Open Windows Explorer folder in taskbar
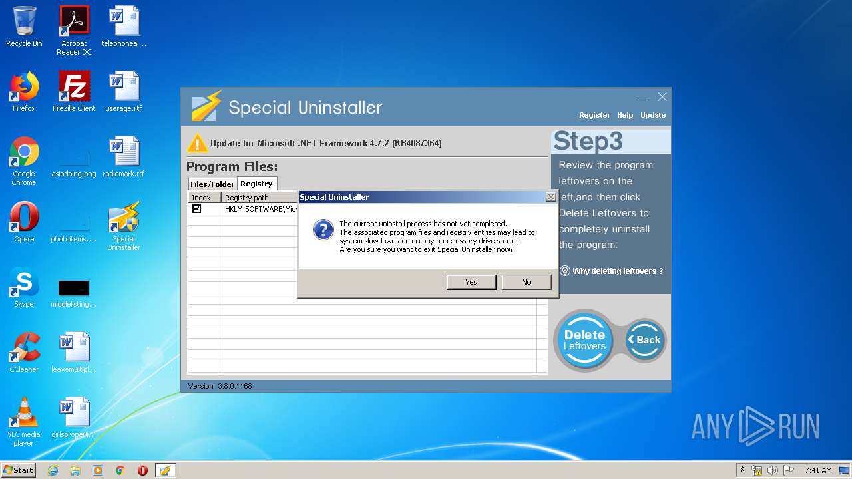Screen dimensions: 852x479 pos(75,470)
